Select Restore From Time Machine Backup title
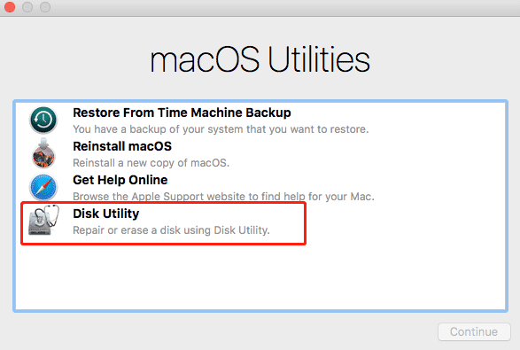Viewport: 520px width, 350px height. 182,113
